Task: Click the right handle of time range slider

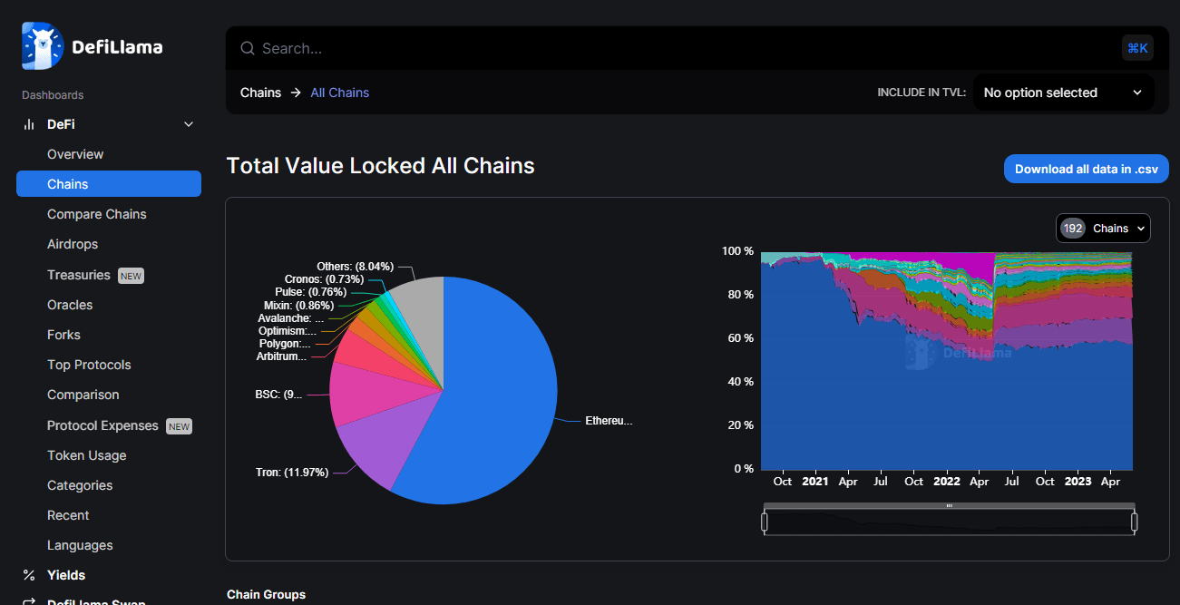Action: [x=1134, y=522]
